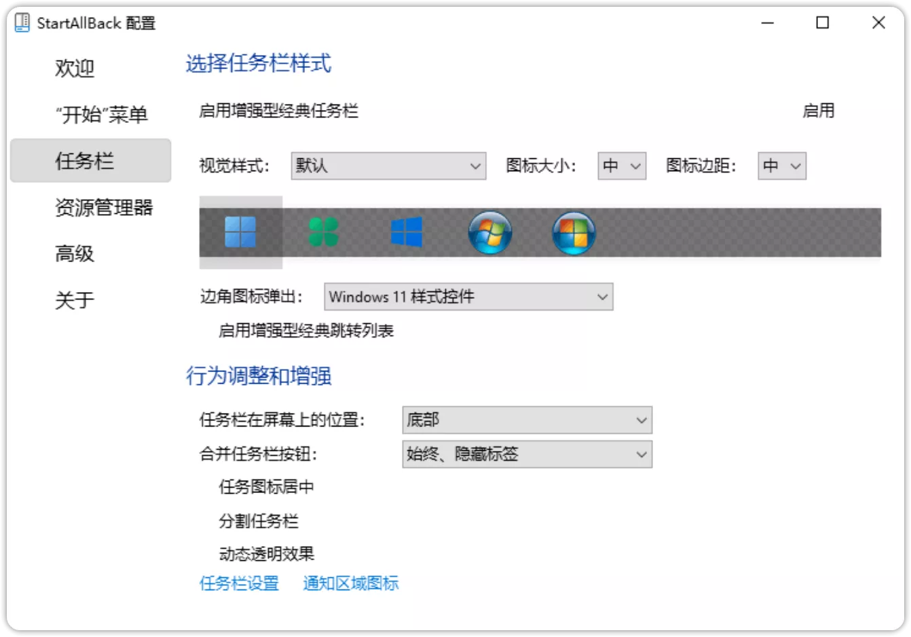Expand the 图标大小 dropdown
The width and height of the screenshot is (911, 637).
point(621,166)
